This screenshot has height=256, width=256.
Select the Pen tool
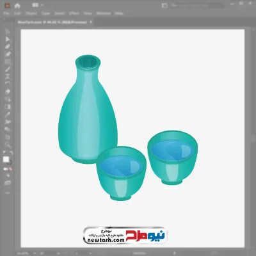(x=8, y=47)
